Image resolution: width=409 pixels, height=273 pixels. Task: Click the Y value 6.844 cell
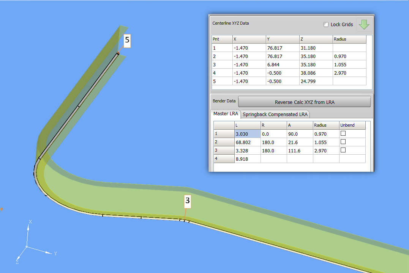tap(282, 64)
